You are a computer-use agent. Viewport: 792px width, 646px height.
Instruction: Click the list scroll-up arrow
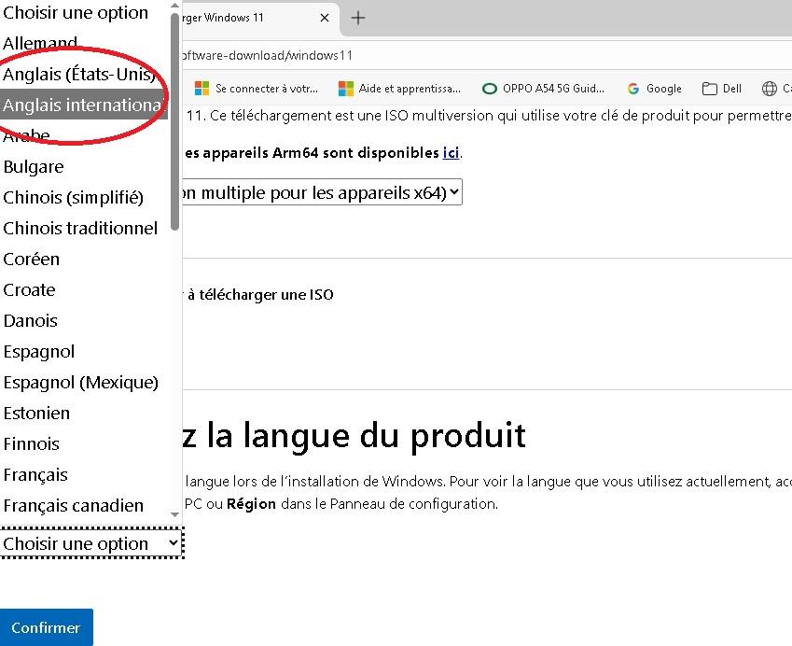point(174,6)
